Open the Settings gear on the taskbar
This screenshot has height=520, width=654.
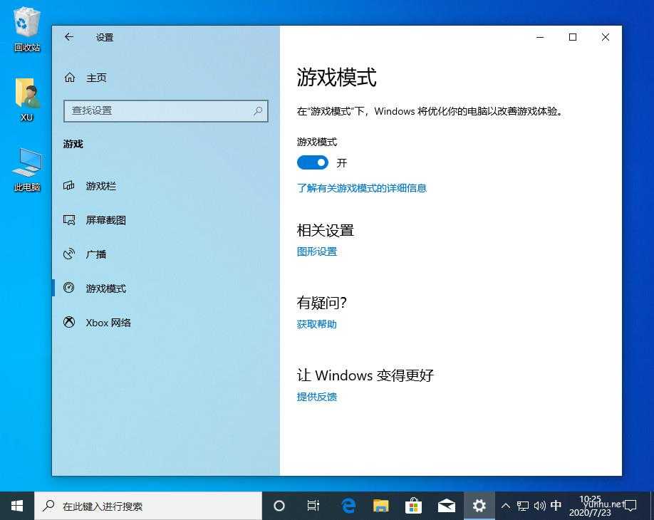point(479,505)
